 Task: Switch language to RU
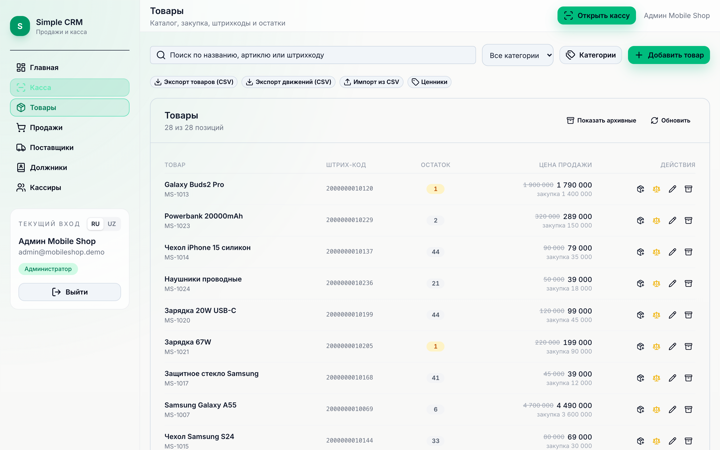(x=95, y=224)
